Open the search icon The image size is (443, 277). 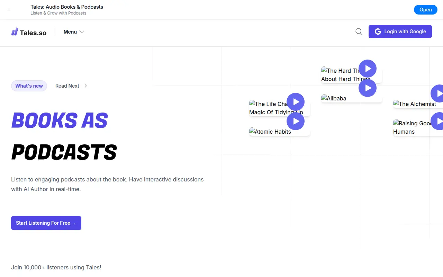point(359,32)
